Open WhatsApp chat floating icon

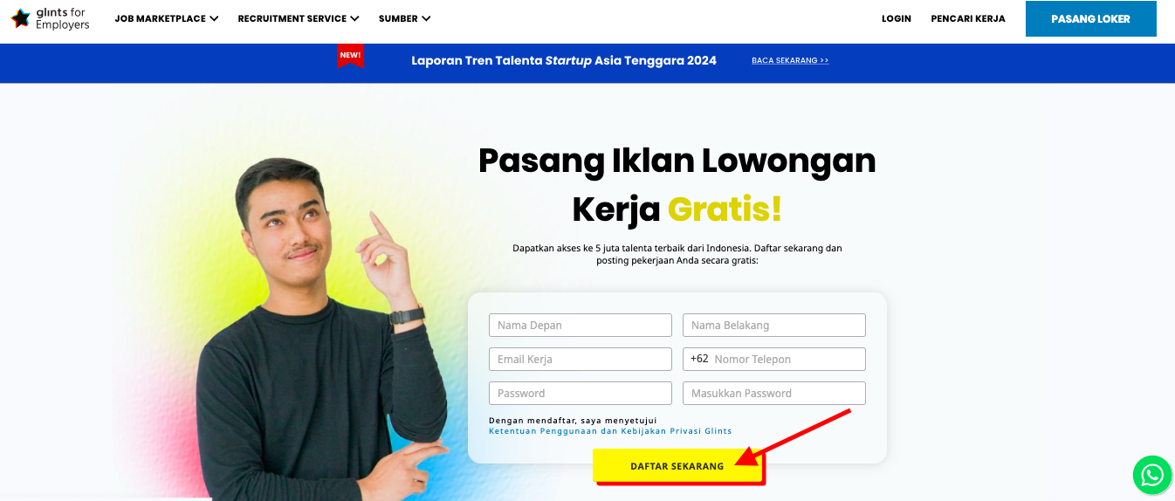(1152, 476)
